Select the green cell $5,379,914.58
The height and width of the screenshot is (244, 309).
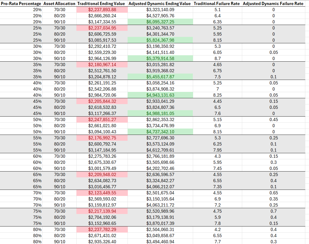point(160,59)
